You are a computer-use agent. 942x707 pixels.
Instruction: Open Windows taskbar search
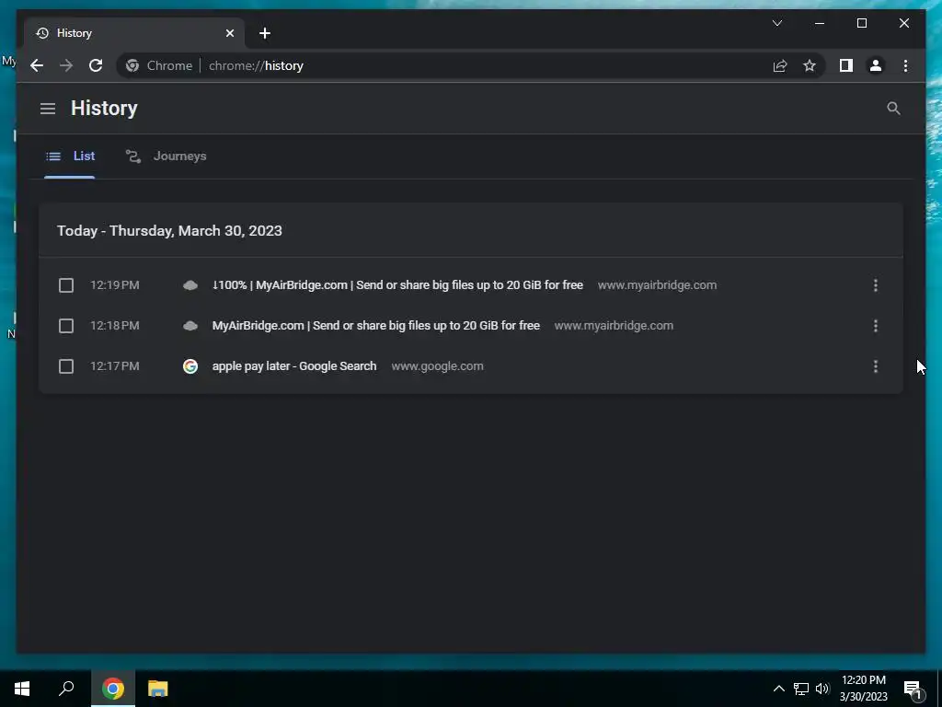coord(66,689)
